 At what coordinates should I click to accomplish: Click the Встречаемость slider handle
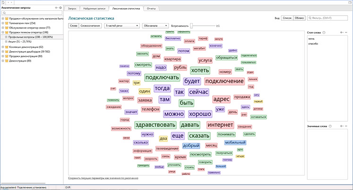[x=191, y=26]
